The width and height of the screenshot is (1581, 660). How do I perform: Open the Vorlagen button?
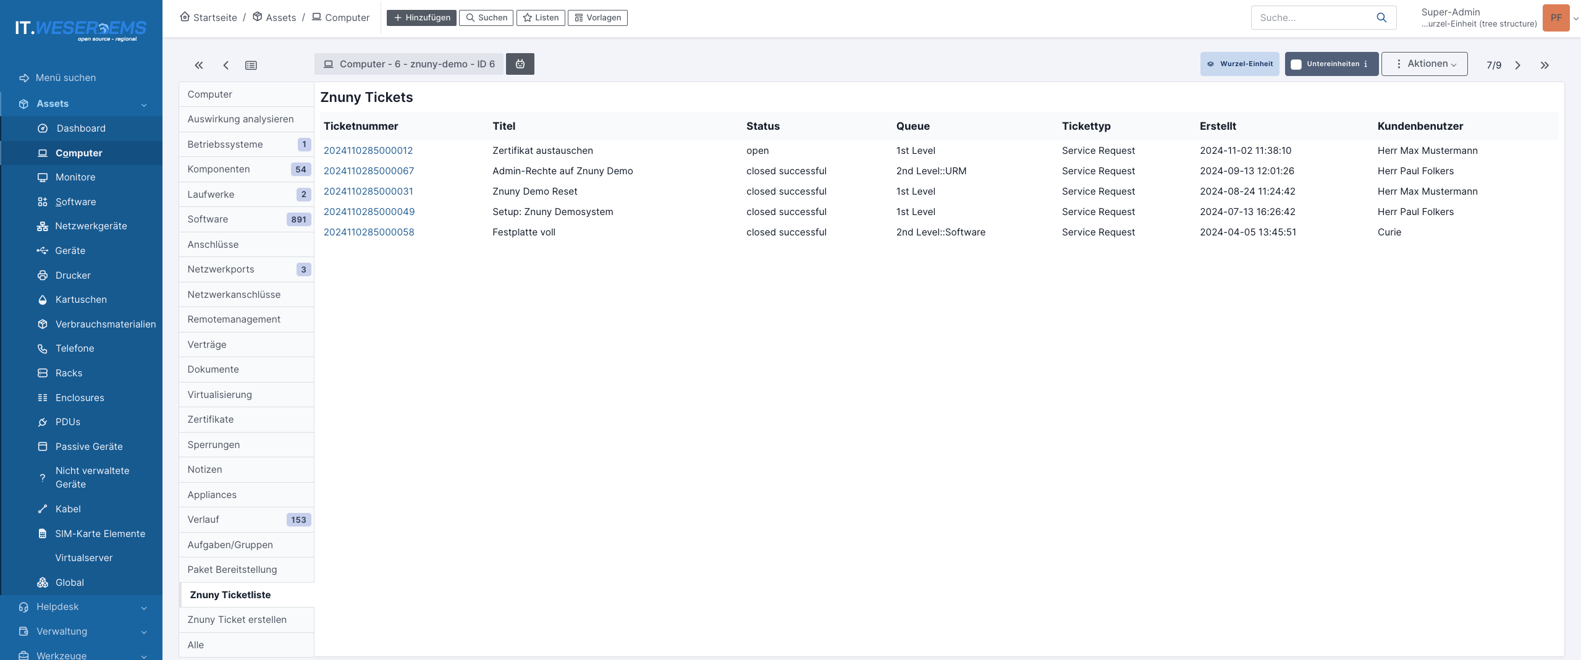pos(597,18)
